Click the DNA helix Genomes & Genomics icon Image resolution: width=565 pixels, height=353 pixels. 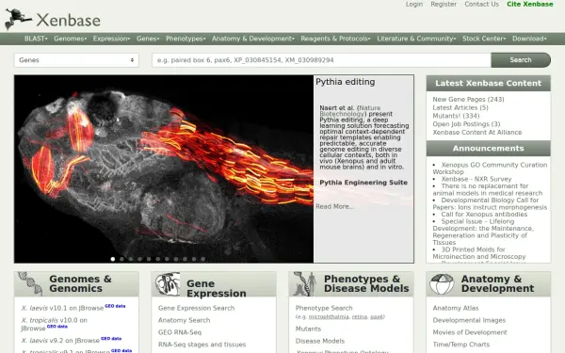tap(30, 284)
